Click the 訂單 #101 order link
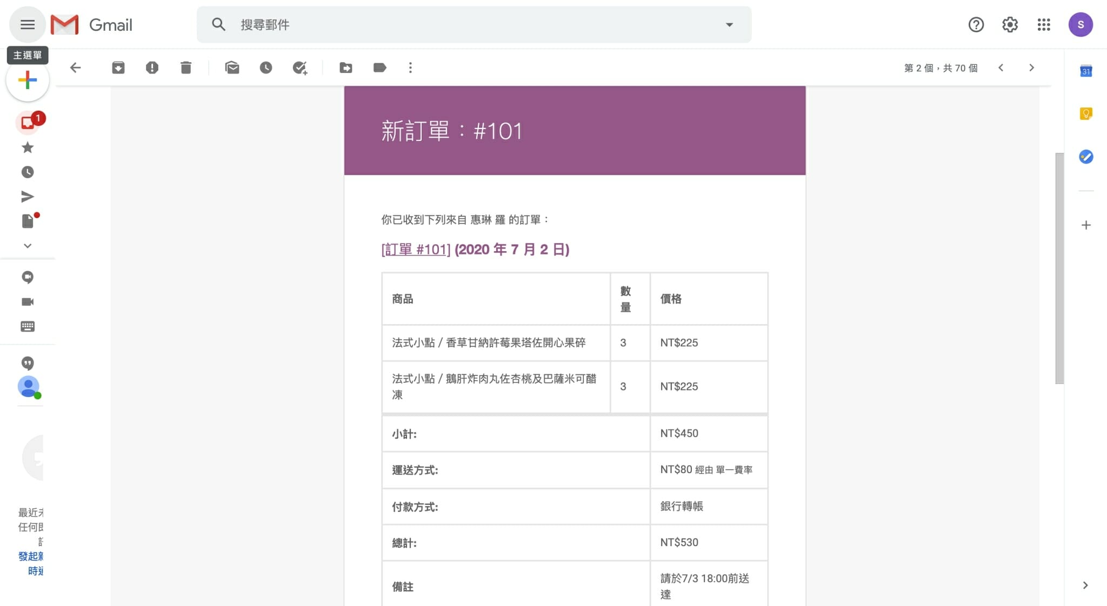 tap(416, 250)
